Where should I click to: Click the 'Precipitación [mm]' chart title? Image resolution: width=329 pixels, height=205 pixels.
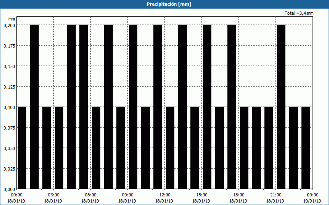[169, 4]
